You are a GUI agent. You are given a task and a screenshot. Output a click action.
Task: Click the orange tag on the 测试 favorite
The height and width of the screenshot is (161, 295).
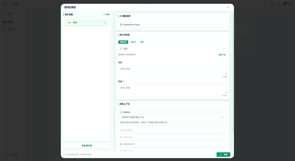coord(69,23)
